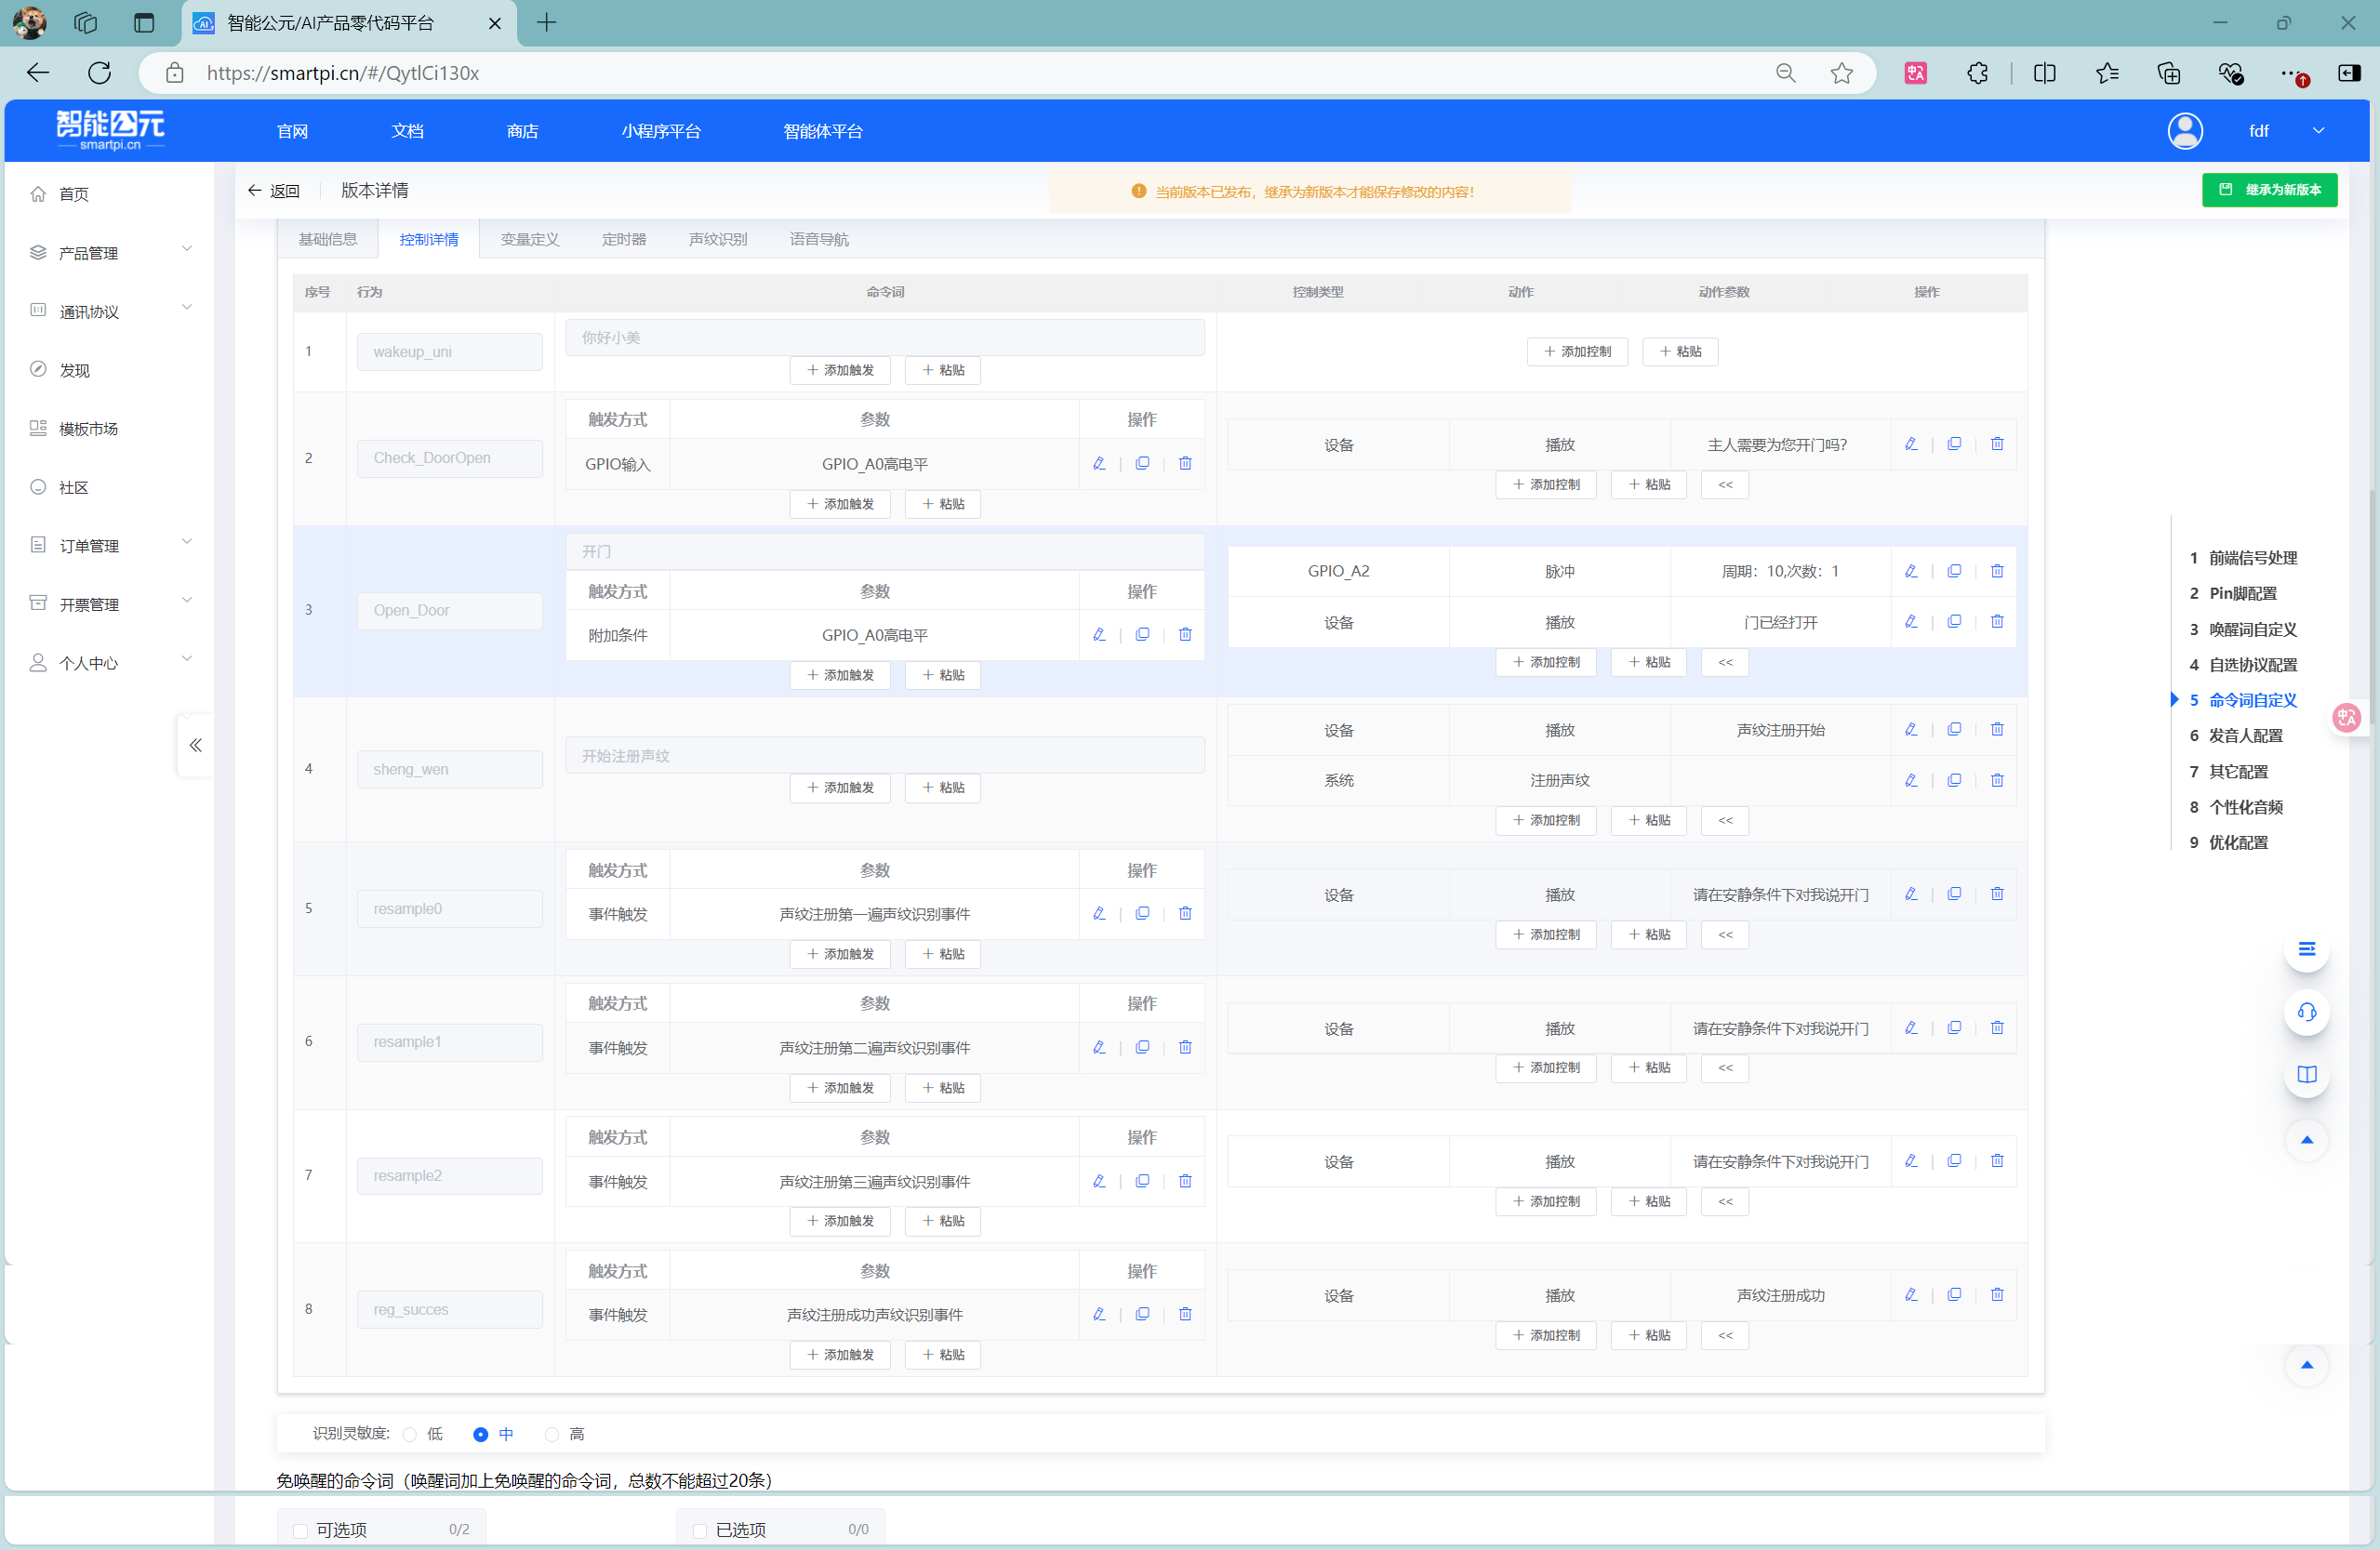Select high recognition sensitivity radio
This screenshot has width=2380, height=1550.
[x=552, y=1434]
